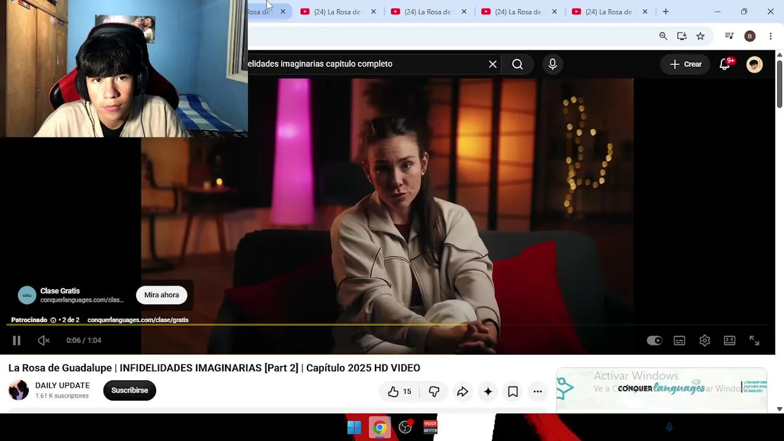784x441 pixels.
Task: Click the microphone icon in the taskbar tray
Action: (x=669, y=428)
